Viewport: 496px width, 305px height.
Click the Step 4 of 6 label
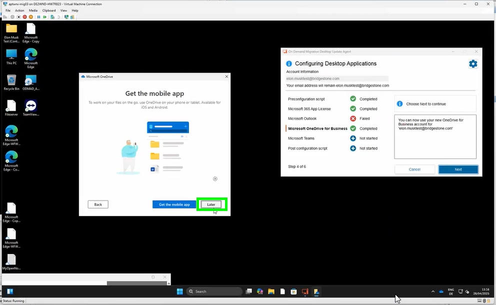tap(296, 166)
